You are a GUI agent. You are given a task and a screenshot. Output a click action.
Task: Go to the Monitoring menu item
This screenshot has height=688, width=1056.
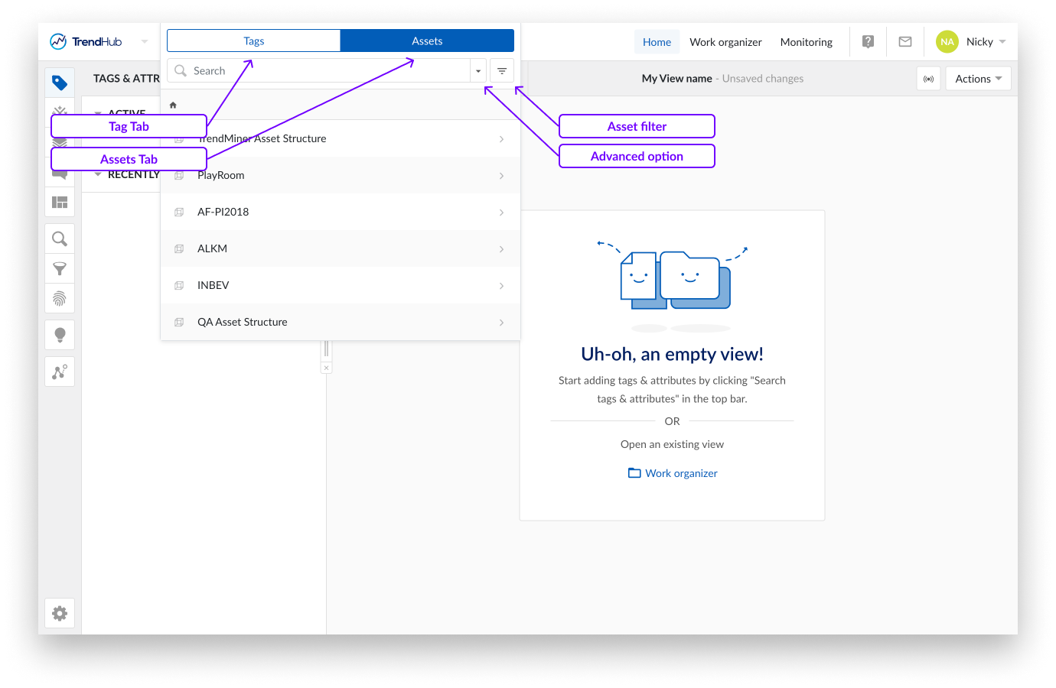pos(806,42)
